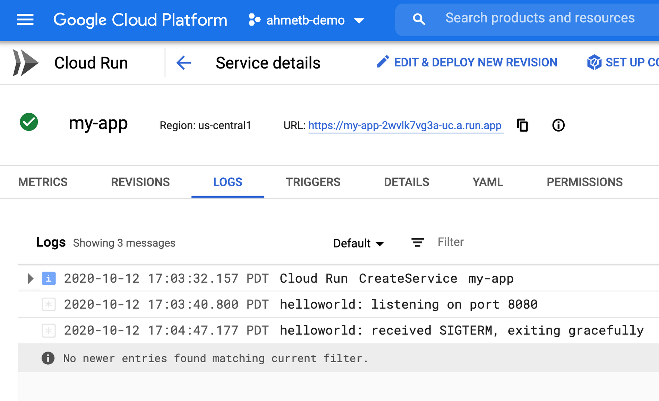The image size is (659, 401).
Task: Copy the service URL with copy icon
Action: [x=522, y=125]
